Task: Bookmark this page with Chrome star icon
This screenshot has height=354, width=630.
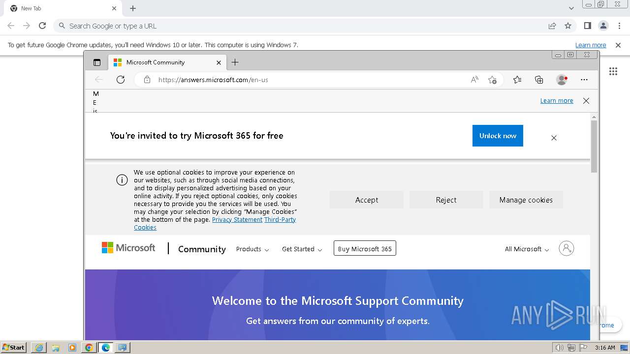Action: tap(568, 26)
